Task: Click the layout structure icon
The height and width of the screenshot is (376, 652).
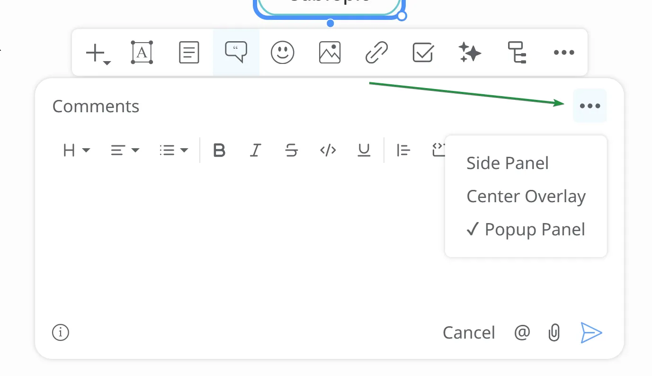Action: point(517,53)
